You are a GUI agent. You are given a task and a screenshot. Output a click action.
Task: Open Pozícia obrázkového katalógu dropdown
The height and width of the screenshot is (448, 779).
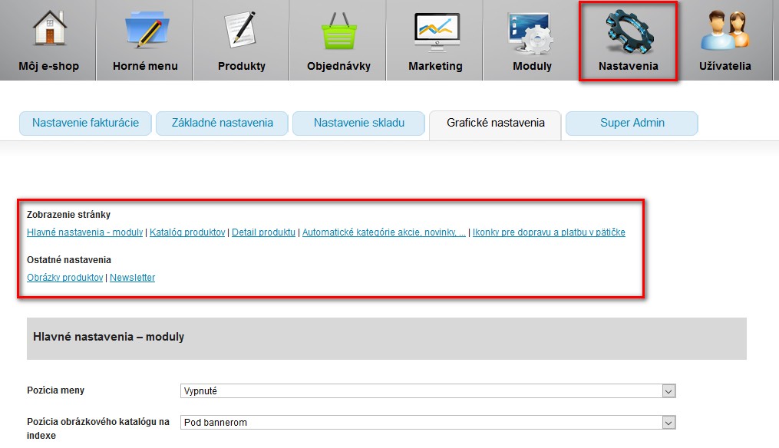(x=428, y=423)
